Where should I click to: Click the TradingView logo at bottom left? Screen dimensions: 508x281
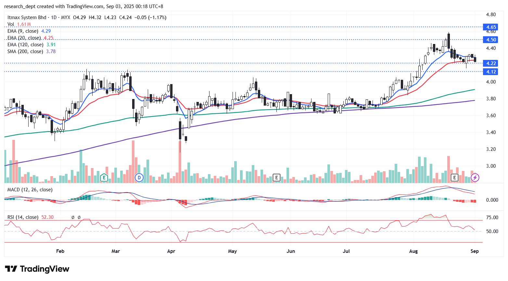point(37,269)
